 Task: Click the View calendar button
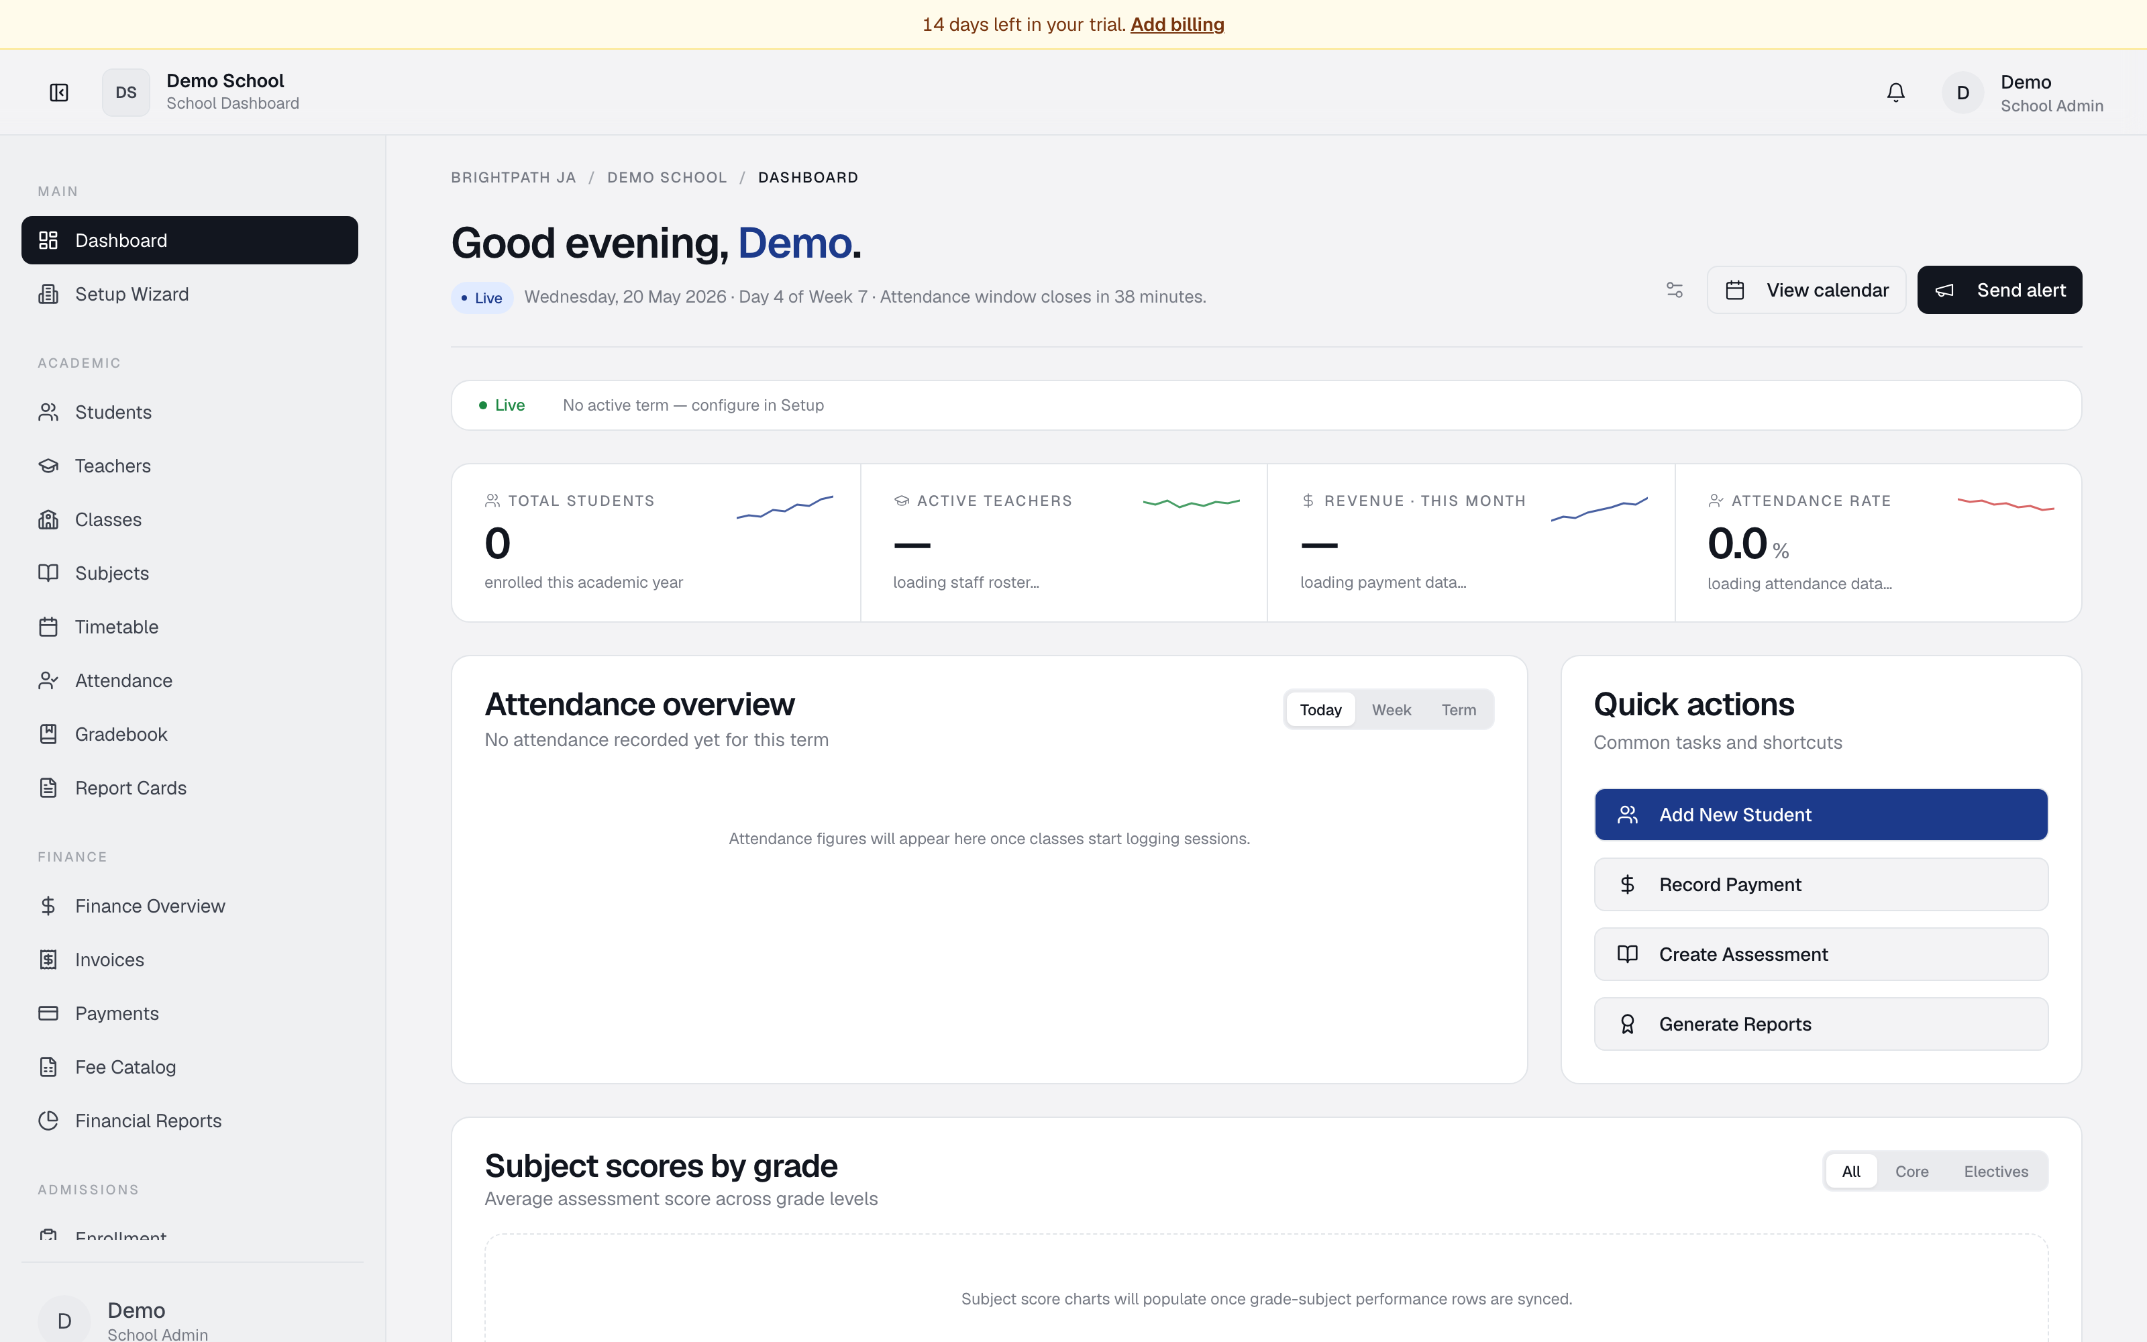[1805, 291]
